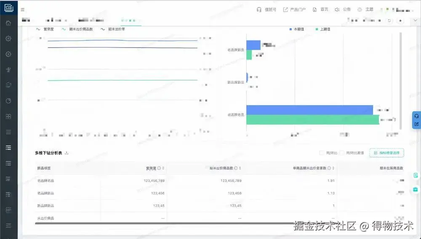Image resolution: width=421 pixels, height=239 pixels.
Task: Click the 新品牌新品 bar chart axis label
Action: pos(236,82)
